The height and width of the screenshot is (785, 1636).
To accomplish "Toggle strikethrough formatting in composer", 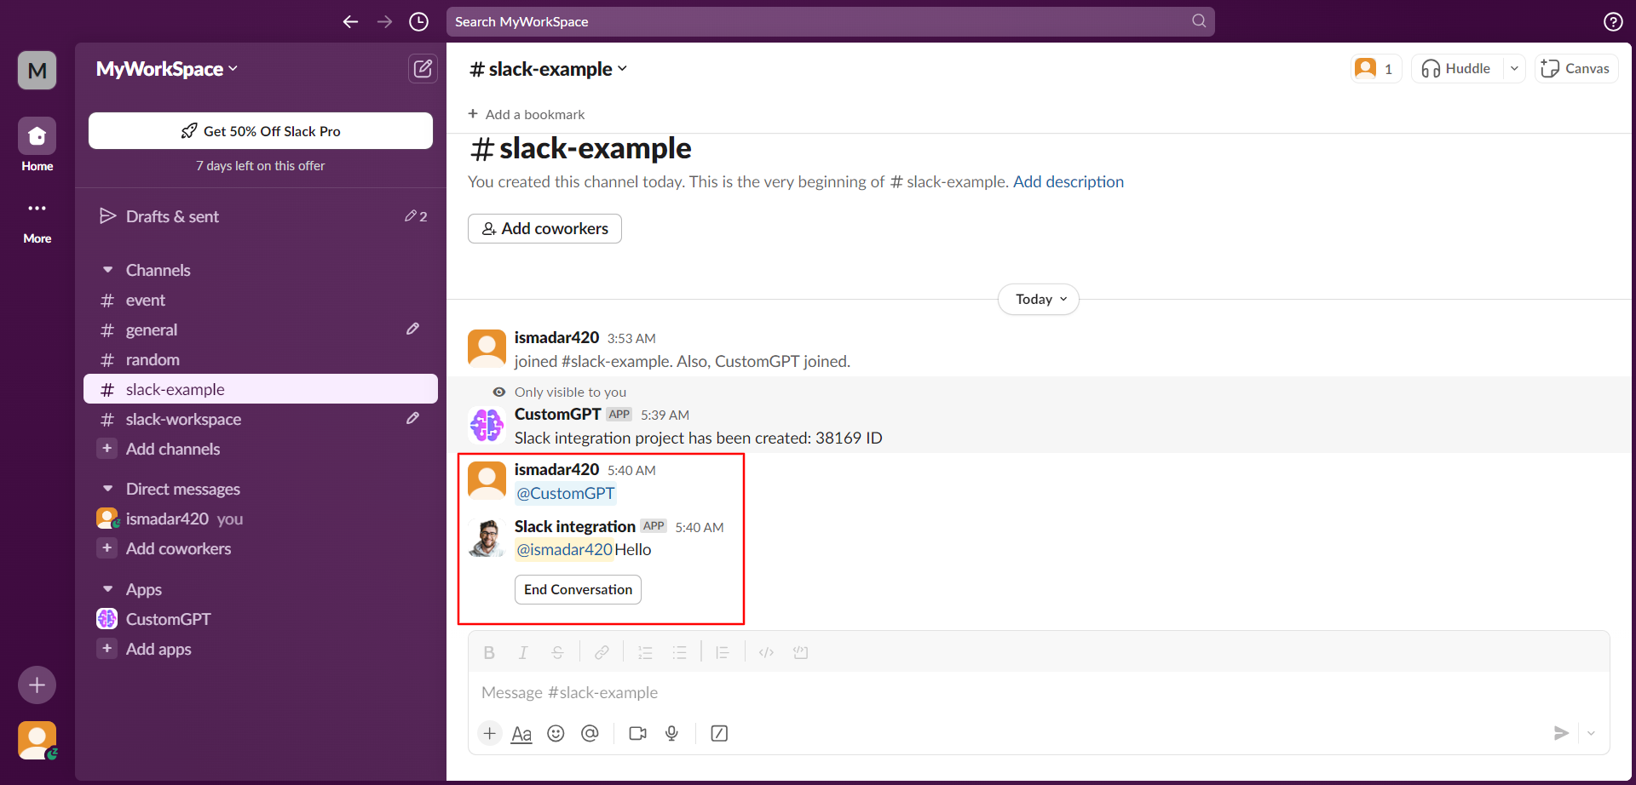I will click(557, 652).
